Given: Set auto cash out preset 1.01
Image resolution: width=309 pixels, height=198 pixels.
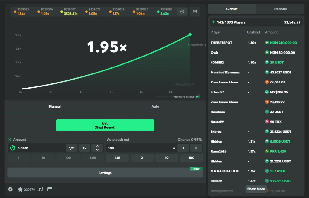Looking at the screenshot, I should (117, 157).
